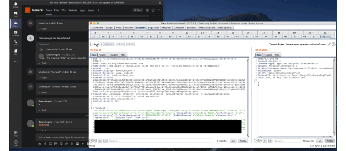Open the help icon beside the Repeater target
The width and height of the screenshot is (346, 151).
[334, 44]
